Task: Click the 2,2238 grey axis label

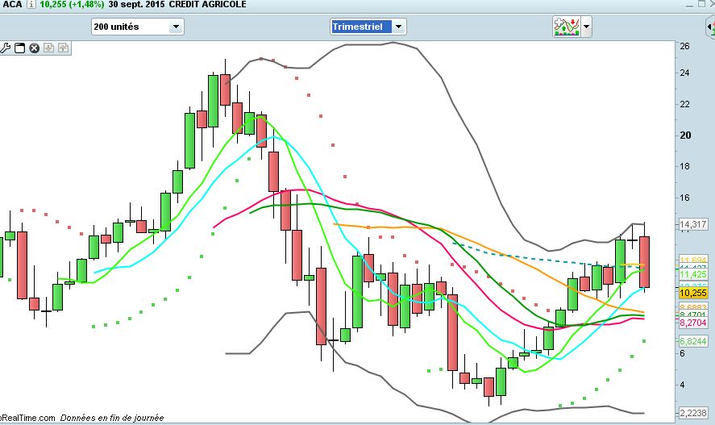Action: (693, 413)
